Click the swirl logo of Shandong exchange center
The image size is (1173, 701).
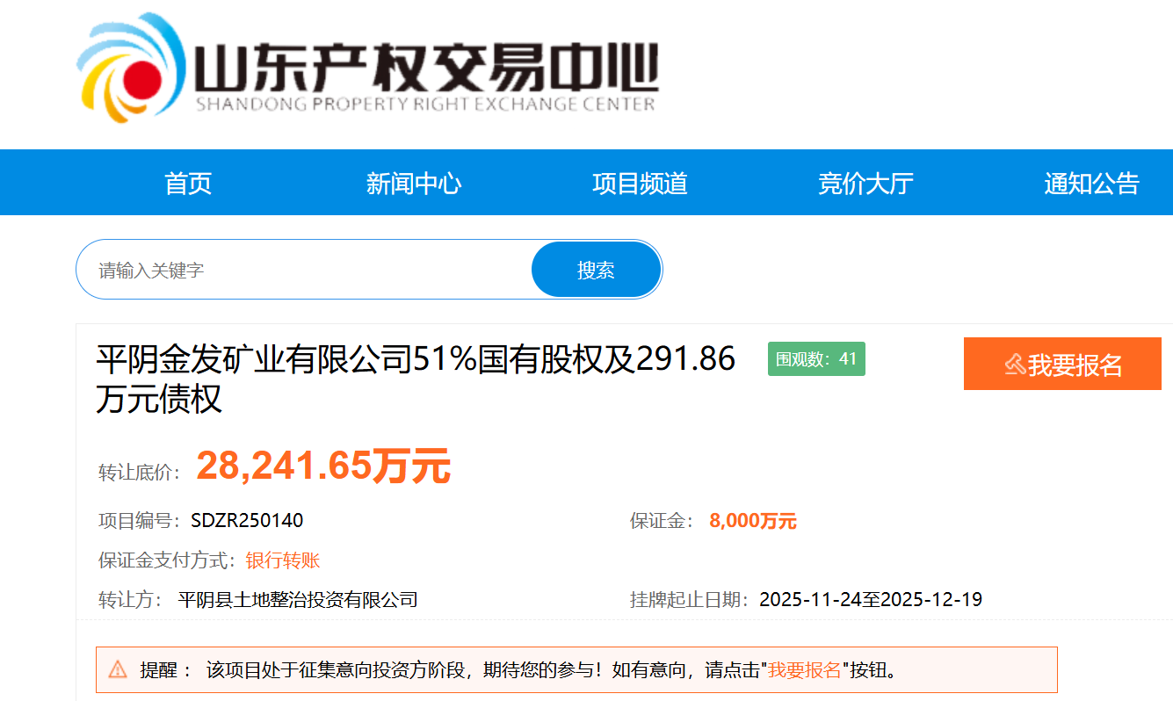[131, 69]
